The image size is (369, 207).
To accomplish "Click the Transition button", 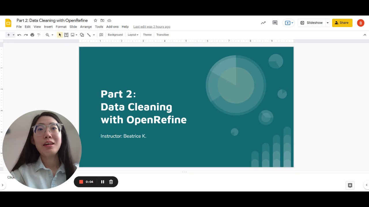I will point(163,35).
